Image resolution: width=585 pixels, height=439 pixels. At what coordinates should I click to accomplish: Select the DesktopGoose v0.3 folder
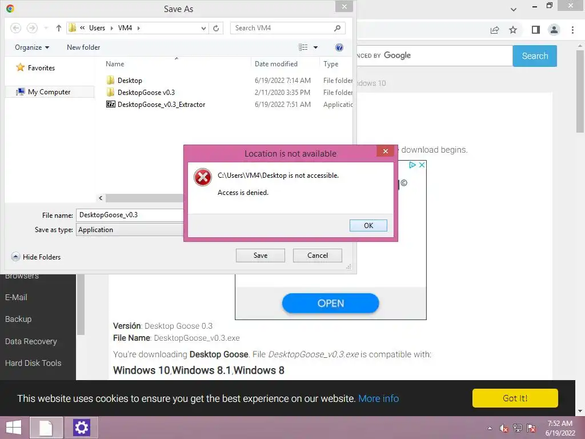(229, 92)
